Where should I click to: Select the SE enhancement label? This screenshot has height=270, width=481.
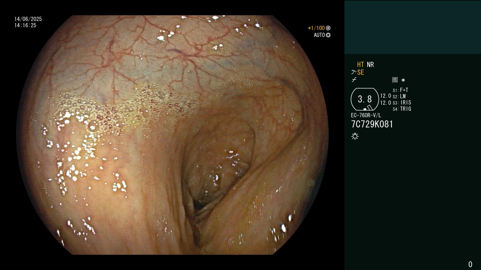click(360, 72)
